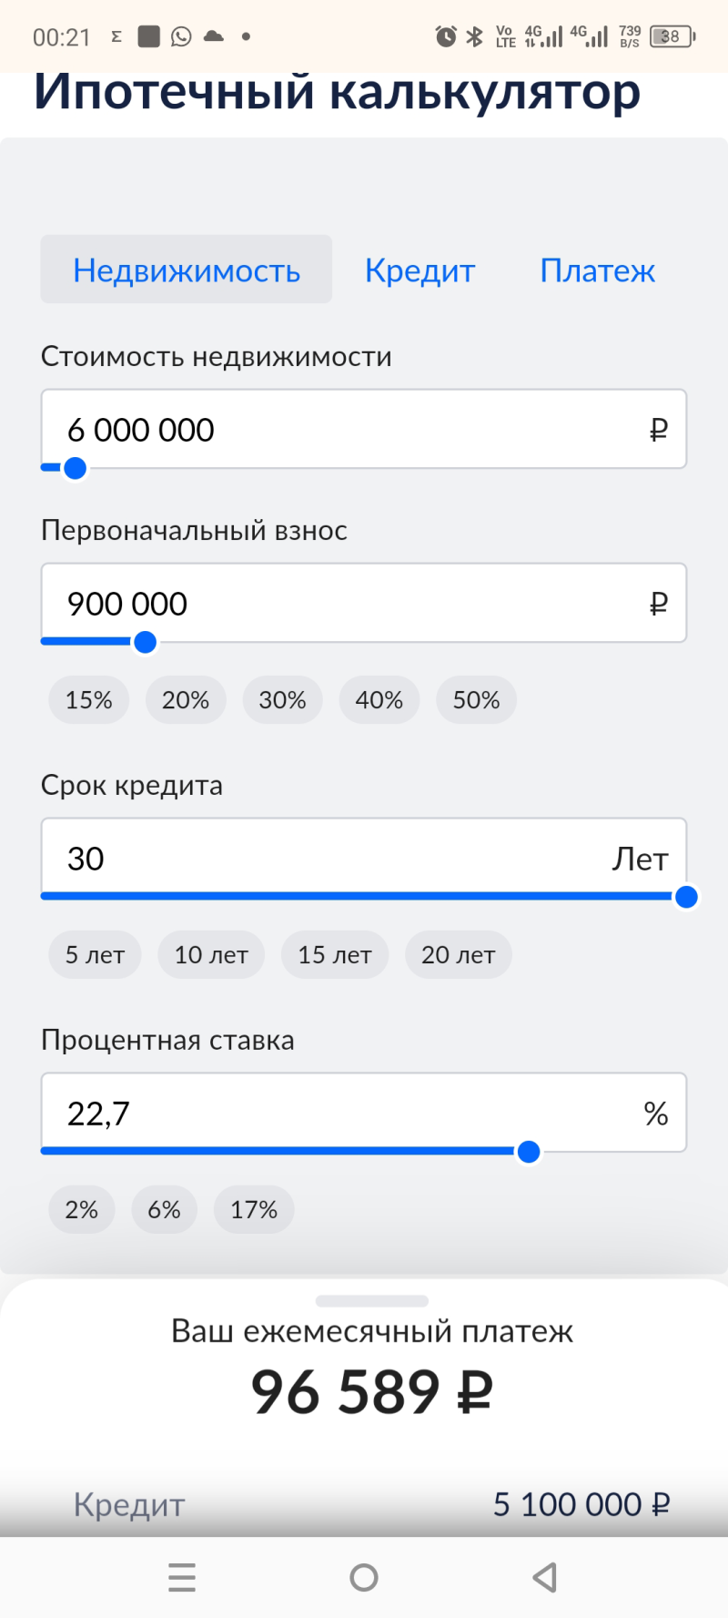The image size is (728, 1618).
Task: Tap the battery indicator icon
Action: click(x=672, y=36)
